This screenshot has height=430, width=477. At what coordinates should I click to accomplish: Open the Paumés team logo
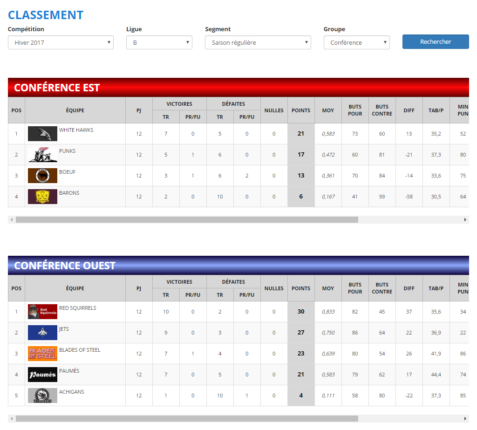point(42,375)
